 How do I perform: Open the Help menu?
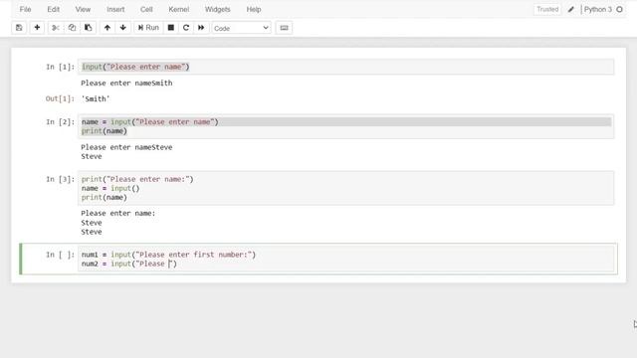pyautogui.click(x=254, y=9)
